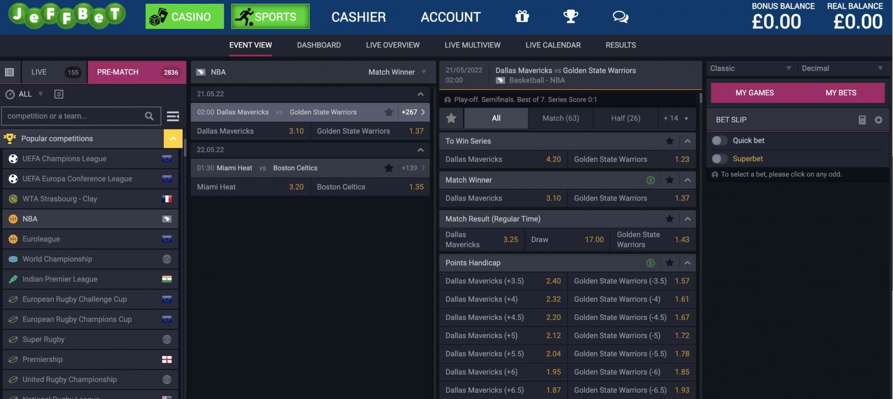Open the CASHIER page
Screen dimensions: 893x399
tap(358, 17)
